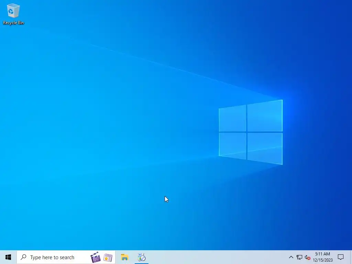Click the Show desktop sliver at taskbar end
The height and width of the screenshot is (264, 352).
(351, 257)
